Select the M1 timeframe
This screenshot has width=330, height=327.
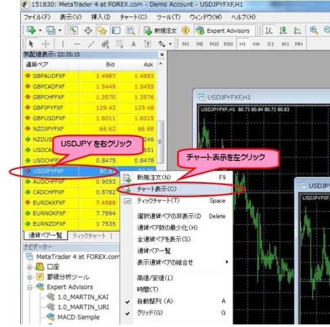point(186,44)
